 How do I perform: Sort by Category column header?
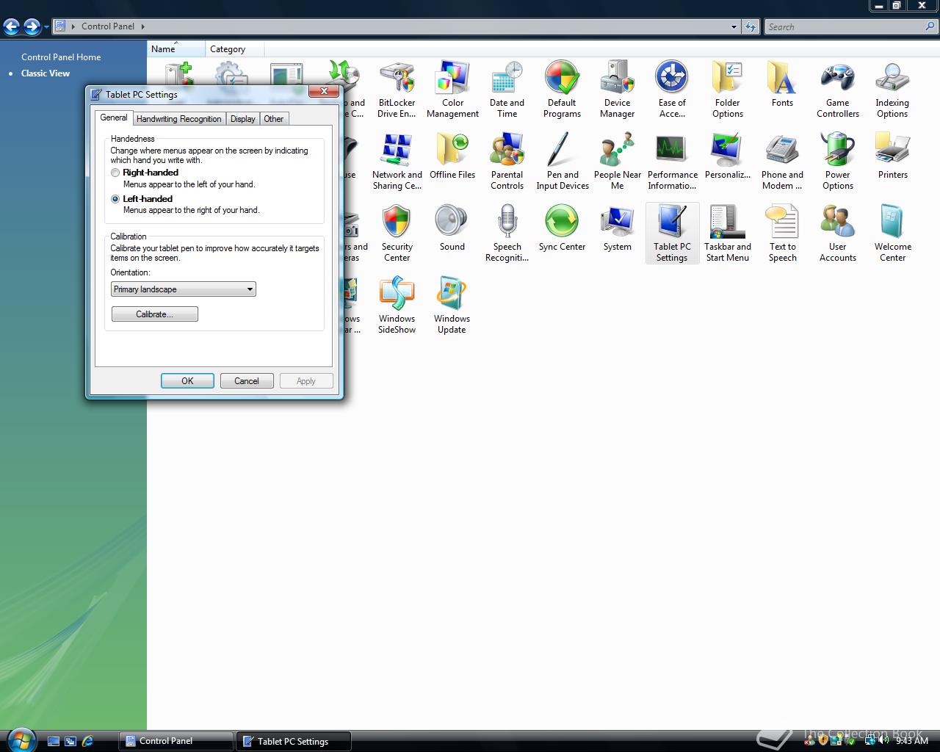[x=234, y=49]
